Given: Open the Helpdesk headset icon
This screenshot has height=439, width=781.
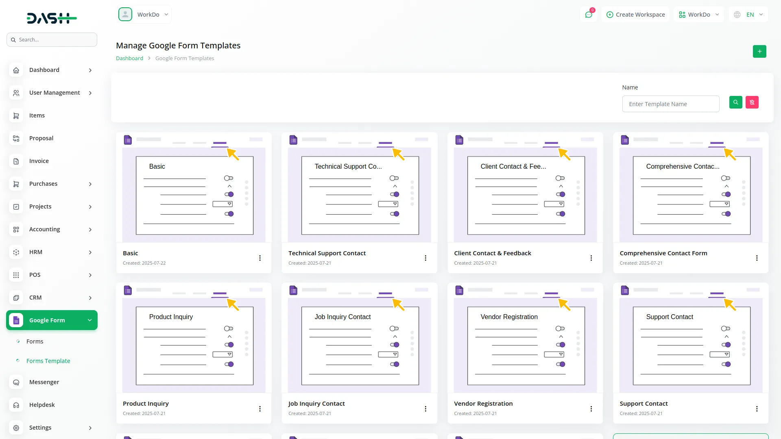Looking at the screenshot, I should click(16, 405).
